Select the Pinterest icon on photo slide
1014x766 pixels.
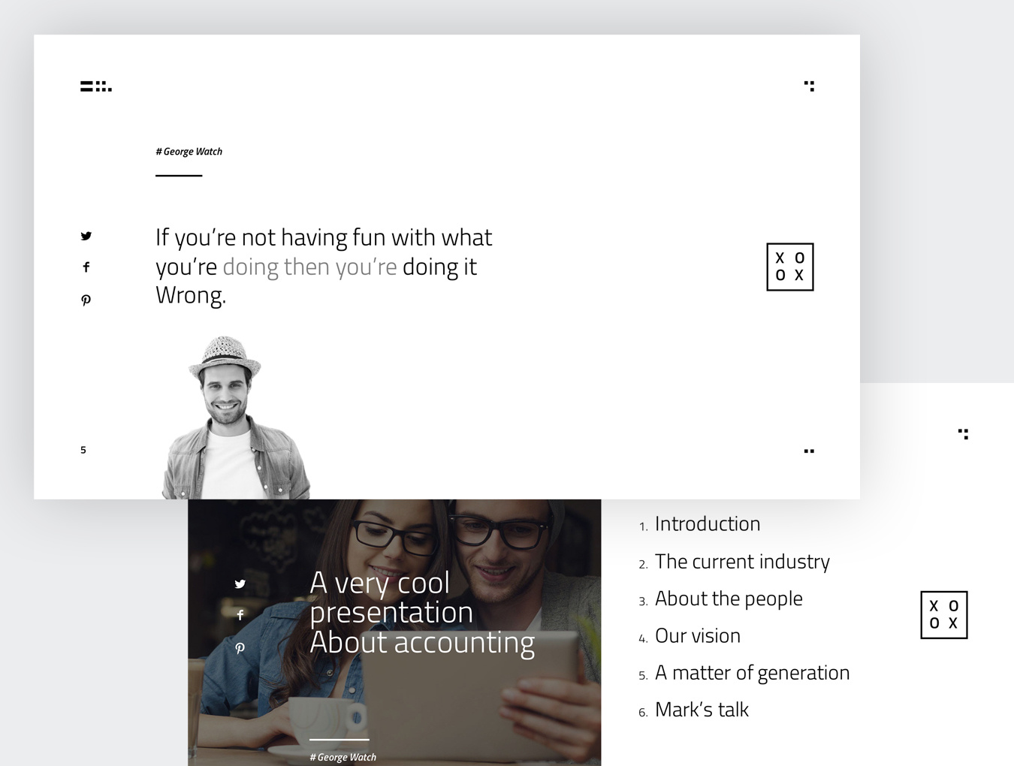[x=240, y=647]
